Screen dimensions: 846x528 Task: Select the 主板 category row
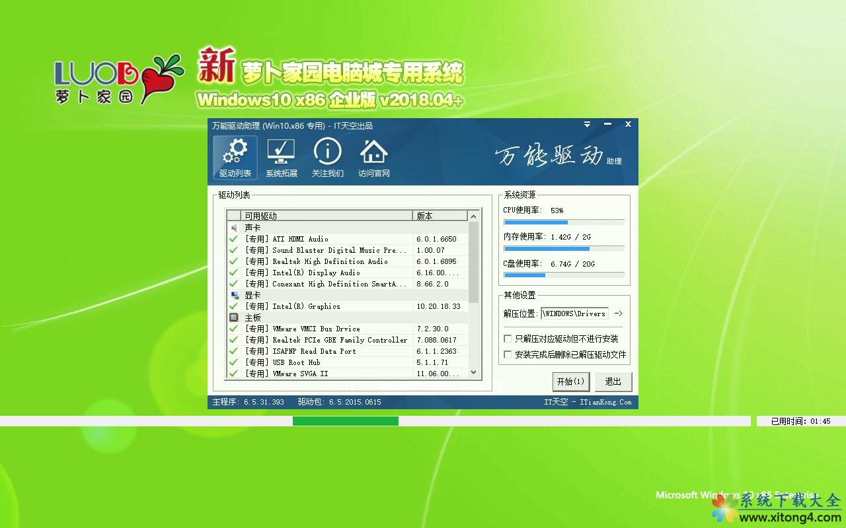tap(348, 317)
